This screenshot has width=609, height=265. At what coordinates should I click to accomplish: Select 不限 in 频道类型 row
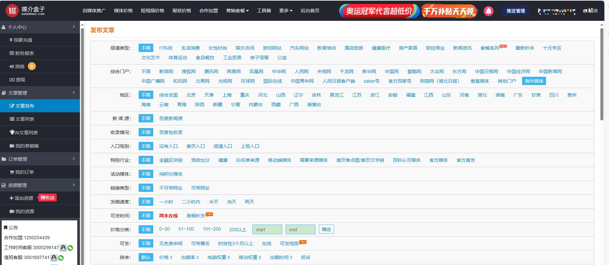pos(146,48)
